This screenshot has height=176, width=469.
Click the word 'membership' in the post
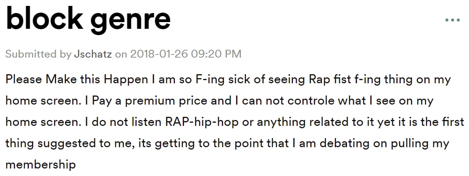click(x=41, y=165)
